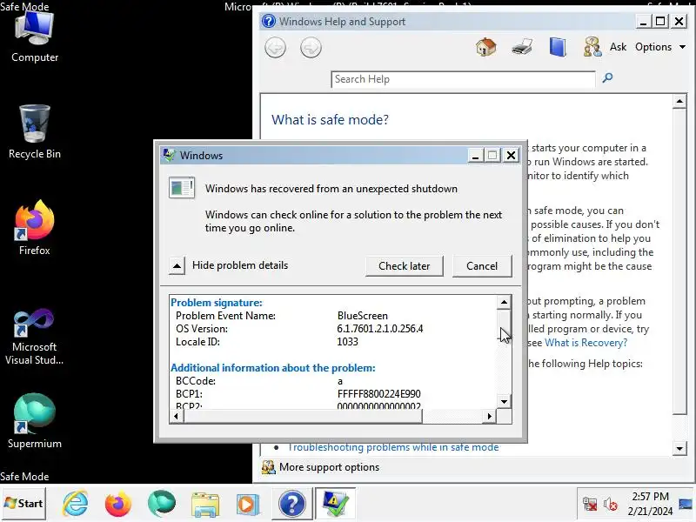Select BCP1 value FFFFF8800224E990
The image size is (696, 522).
click(x=378, y=394)
